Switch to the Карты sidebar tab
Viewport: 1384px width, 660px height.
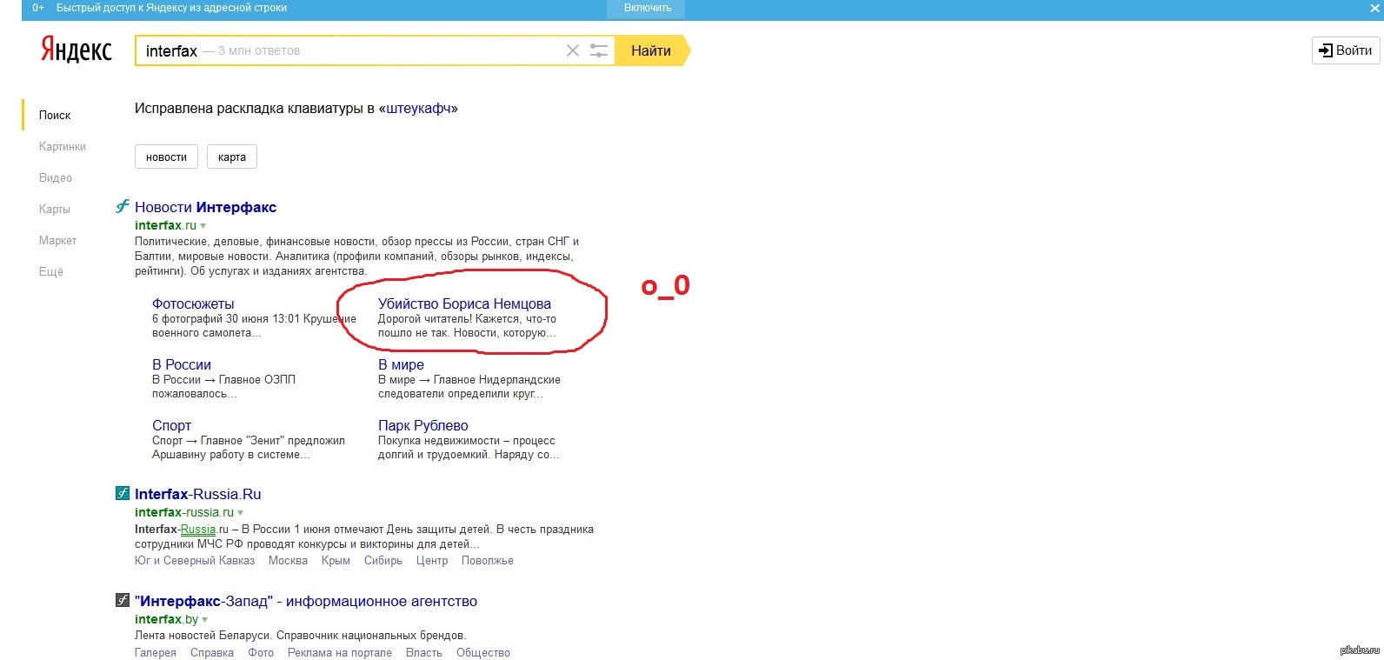coord(55,209)
